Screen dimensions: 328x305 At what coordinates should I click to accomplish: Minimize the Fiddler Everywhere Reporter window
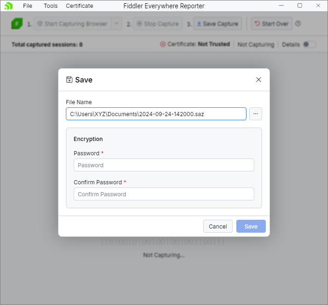pyautogui.click(x=281, y=6)
